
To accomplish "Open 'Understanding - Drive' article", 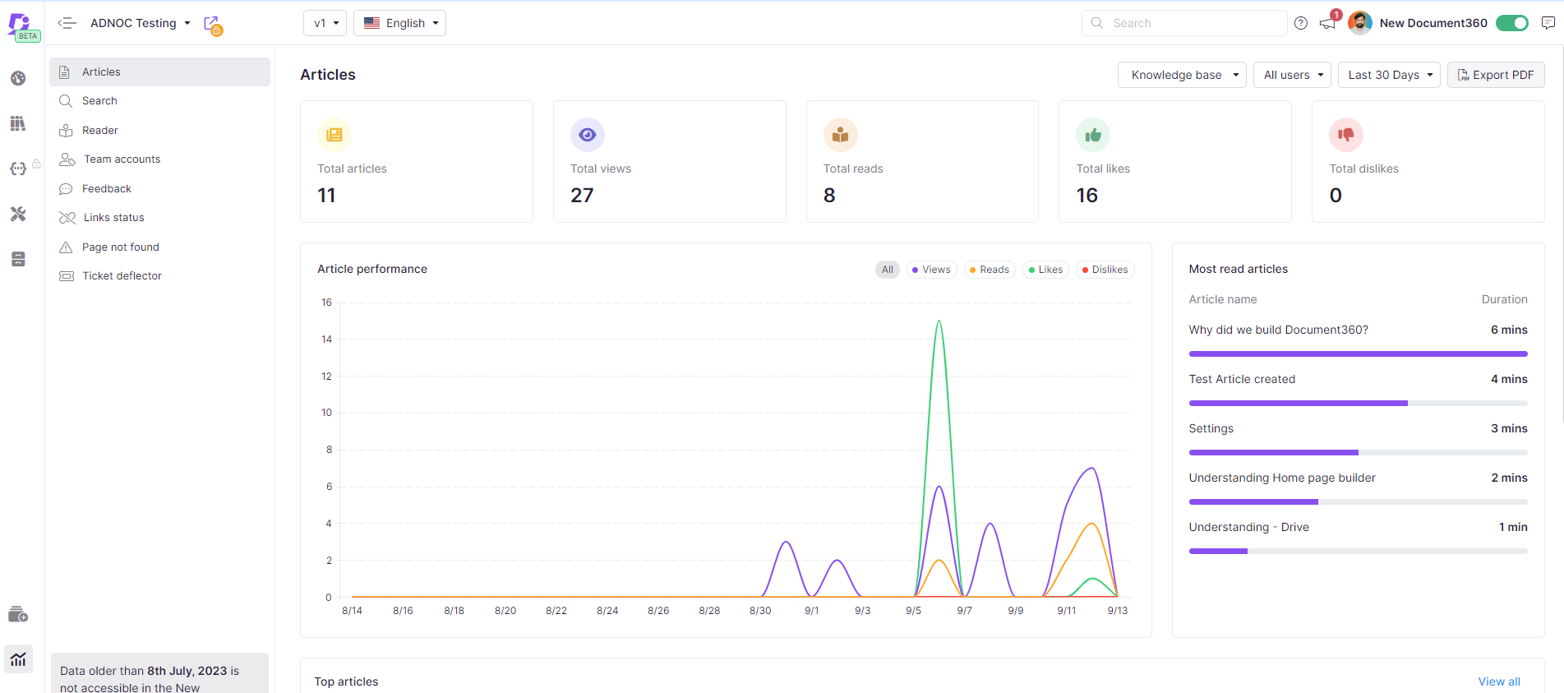I will coord(1248,527).
